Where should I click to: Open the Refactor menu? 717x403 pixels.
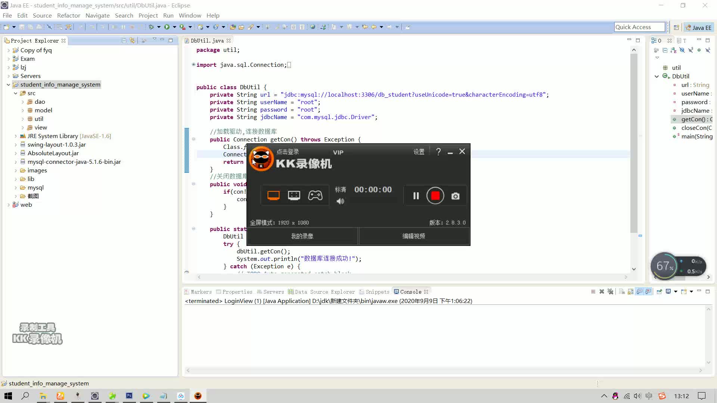[68, 15]
